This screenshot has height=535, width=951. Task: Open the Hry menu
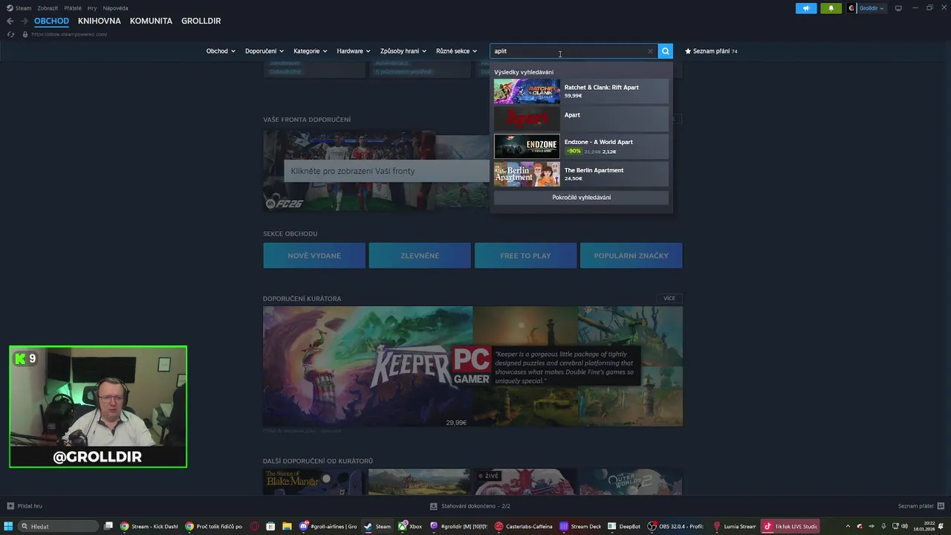coord(92,8)
